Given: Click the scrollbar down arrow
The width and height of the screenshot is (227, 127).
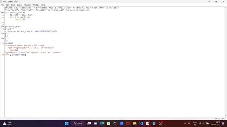Looking at the screenshot, I should [226, 116].
